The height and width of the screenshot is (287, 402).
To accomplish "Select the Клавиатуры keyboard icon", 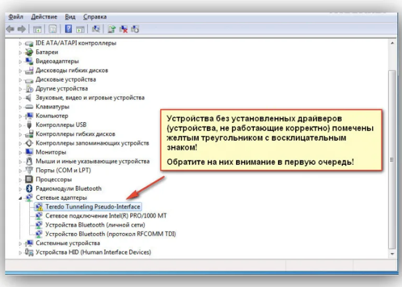I will tap(29, 107).
